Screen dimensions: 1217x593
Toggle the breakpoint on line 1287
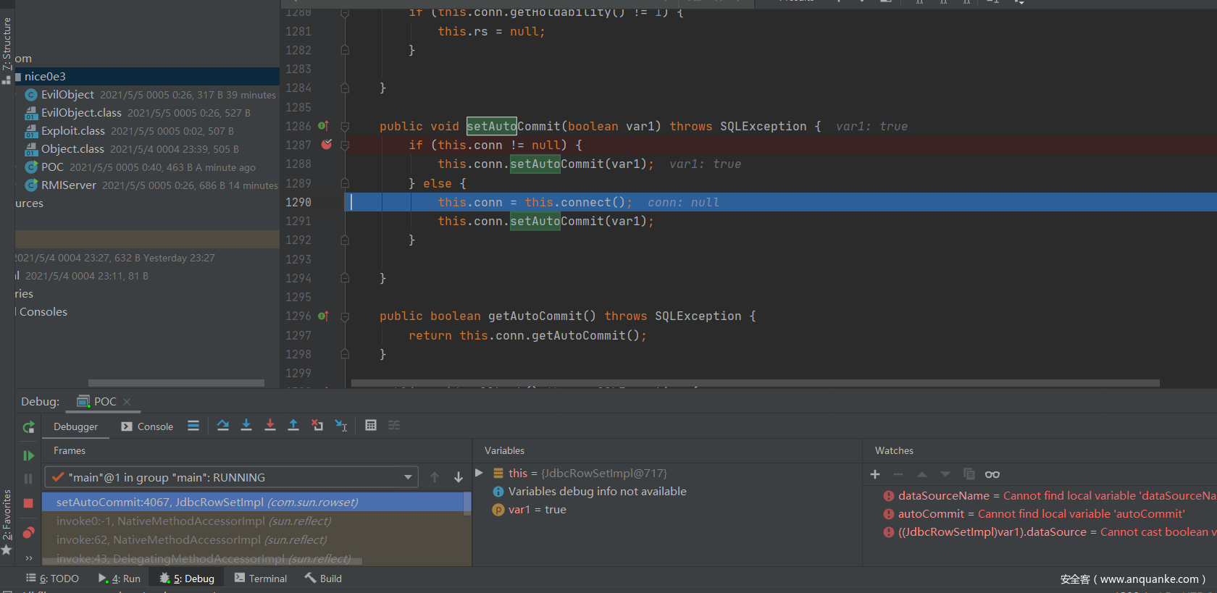coord(327,145)
